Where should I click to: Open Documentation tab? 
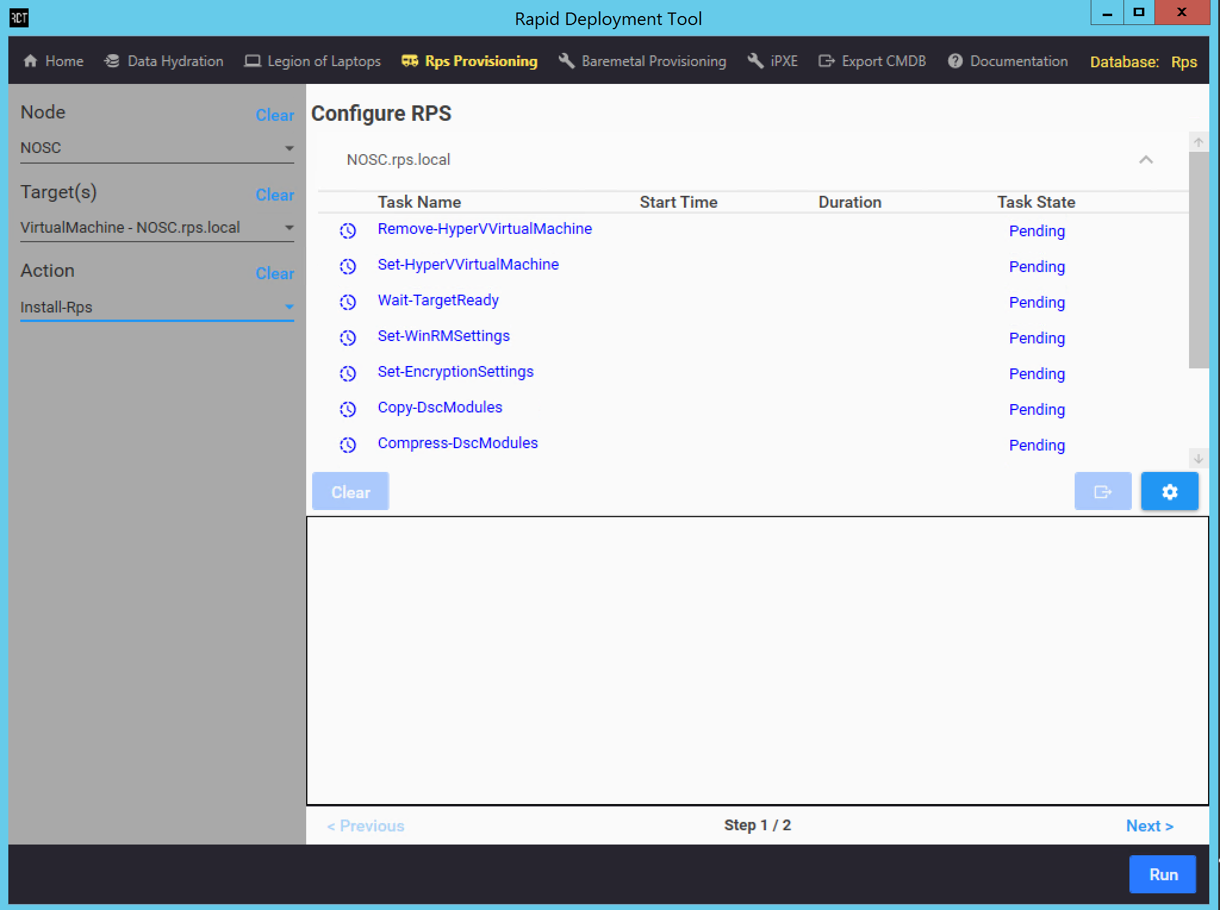(x=1008, y=61)
